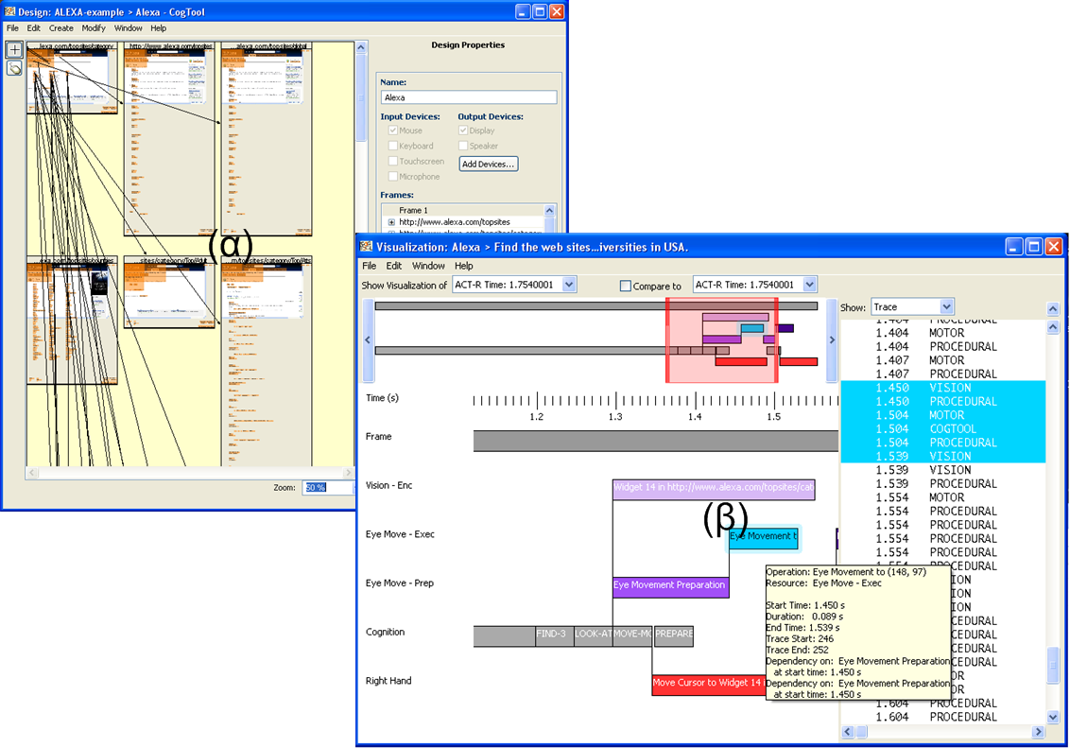This screenshot has height=748, width=1070.
Task: Expand http://www.alexa.com/topsites tree node
Action: [391, 222]
